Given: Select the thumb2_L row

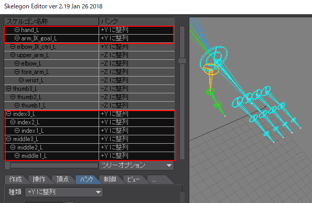Looking at the screenshot, I should pos(89,97).
